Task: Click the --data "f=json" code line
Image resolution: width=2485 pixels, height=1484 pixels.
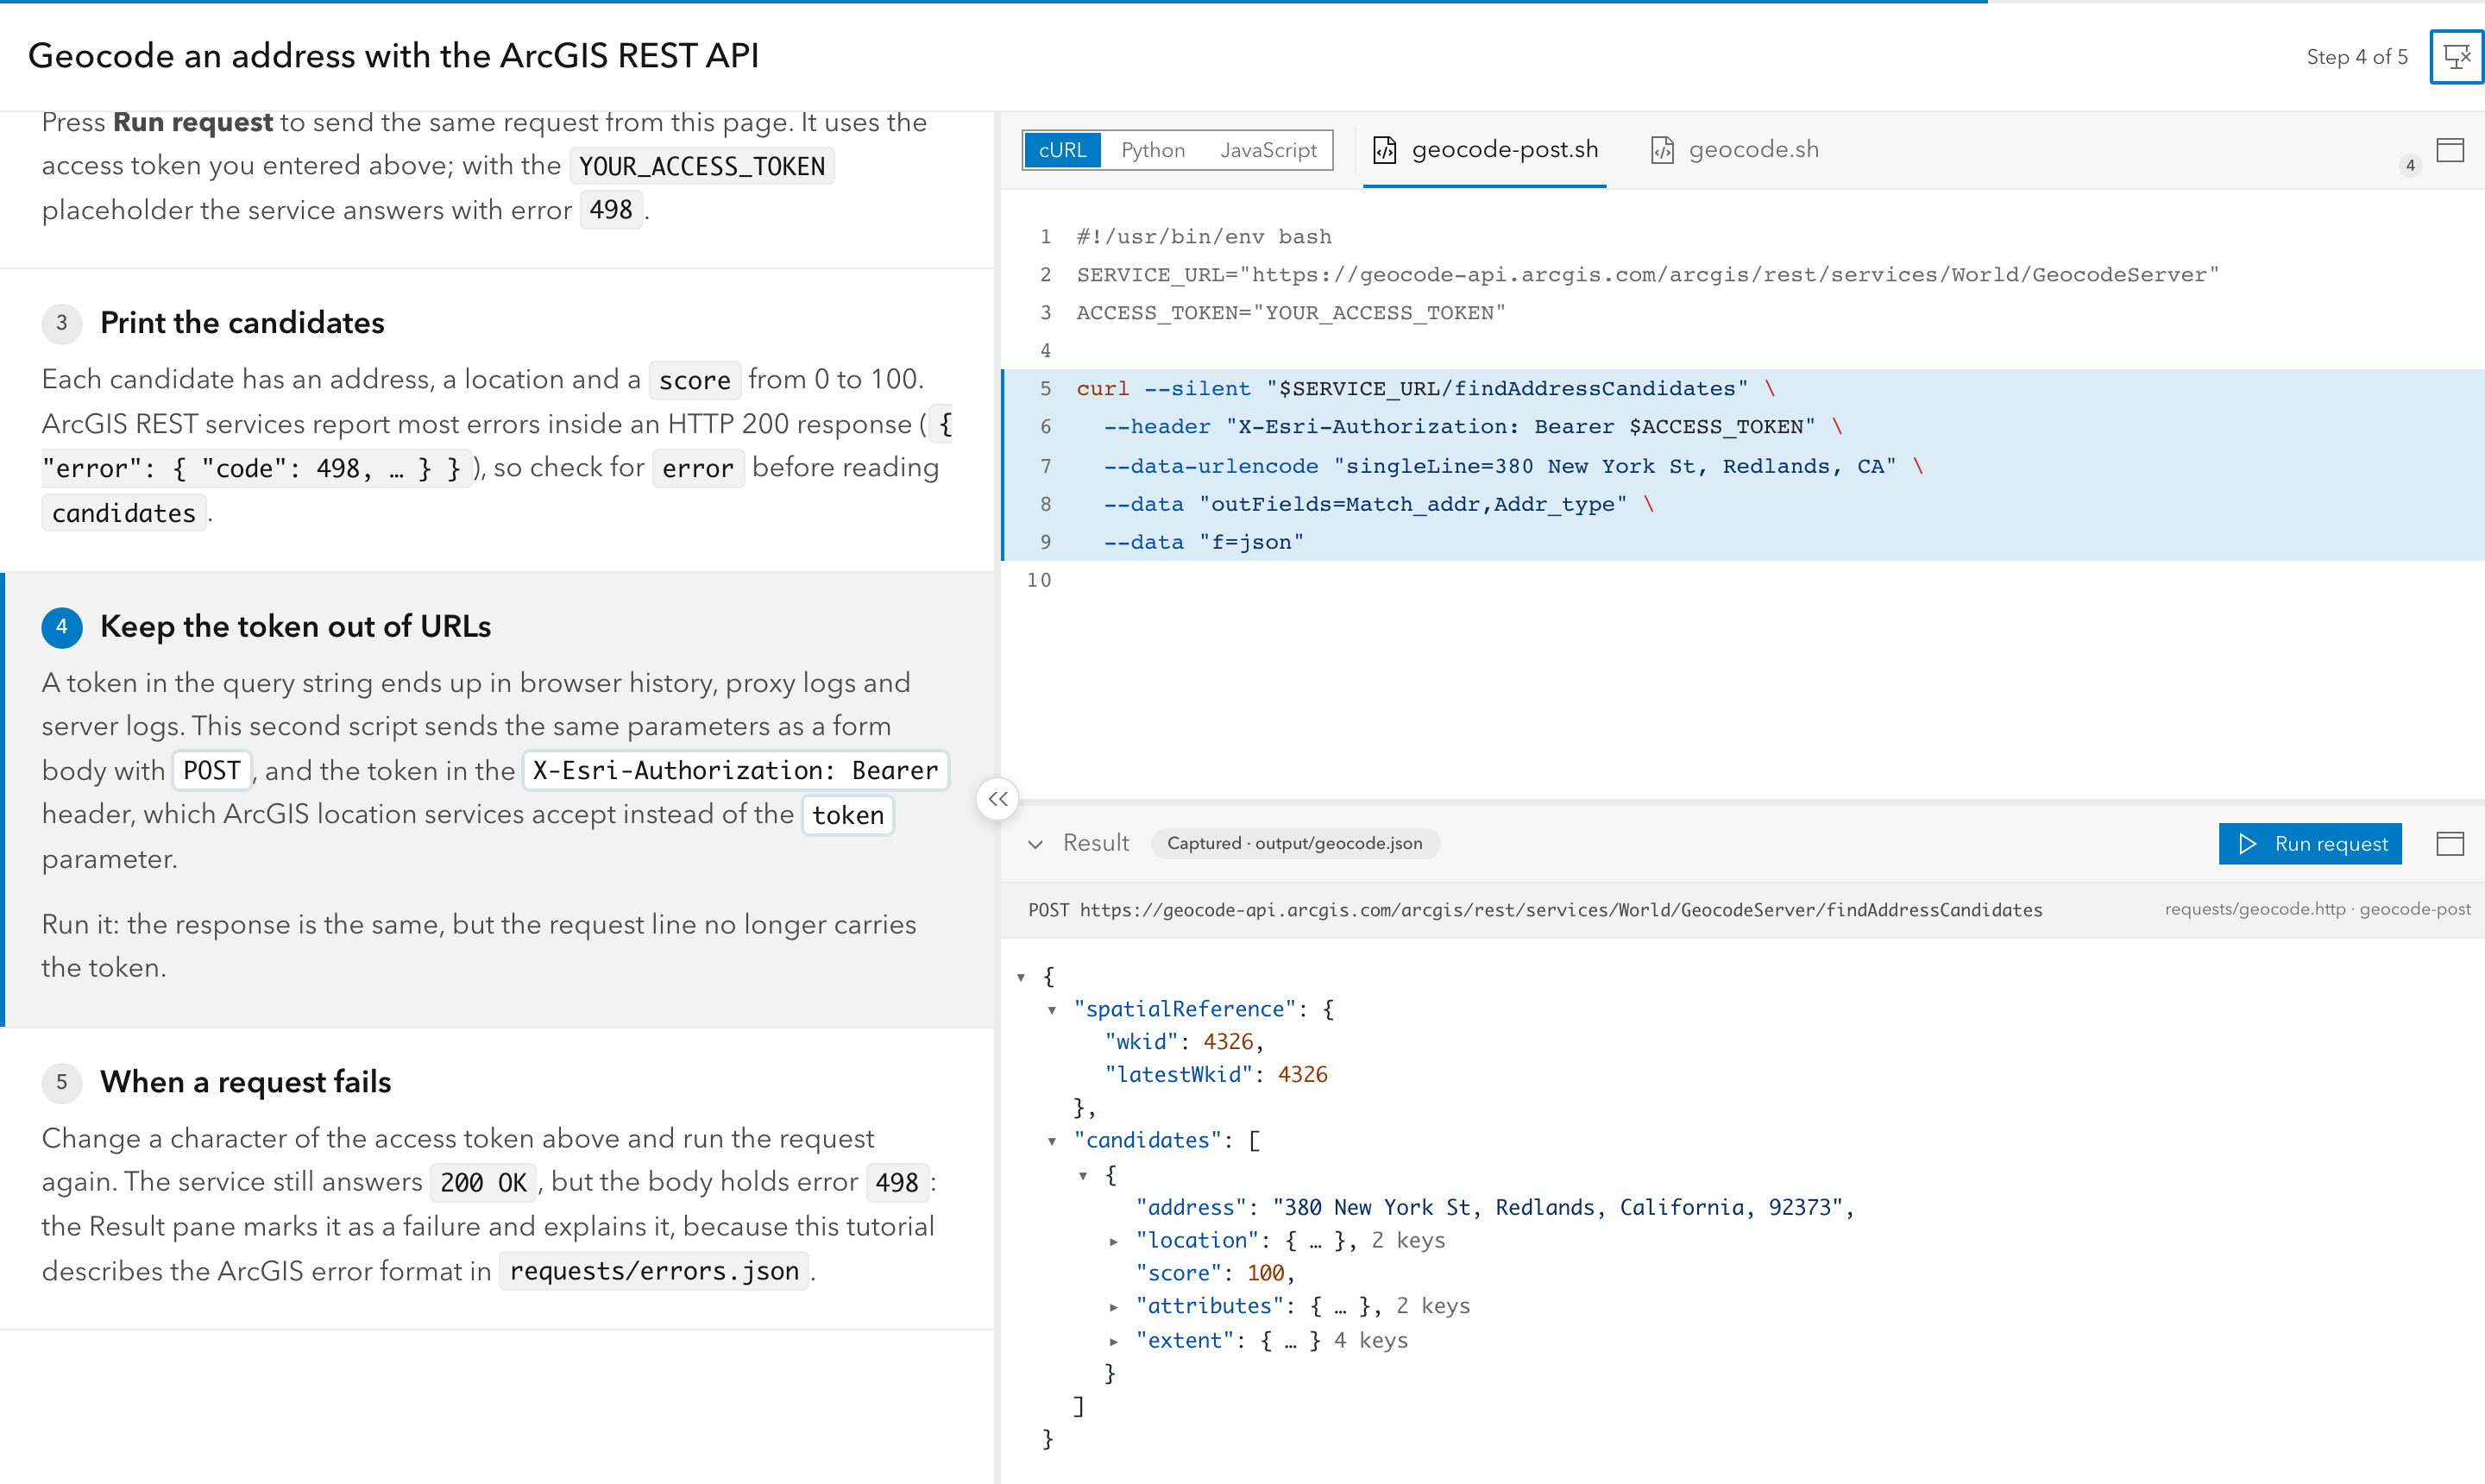Action: [1742, 542]
